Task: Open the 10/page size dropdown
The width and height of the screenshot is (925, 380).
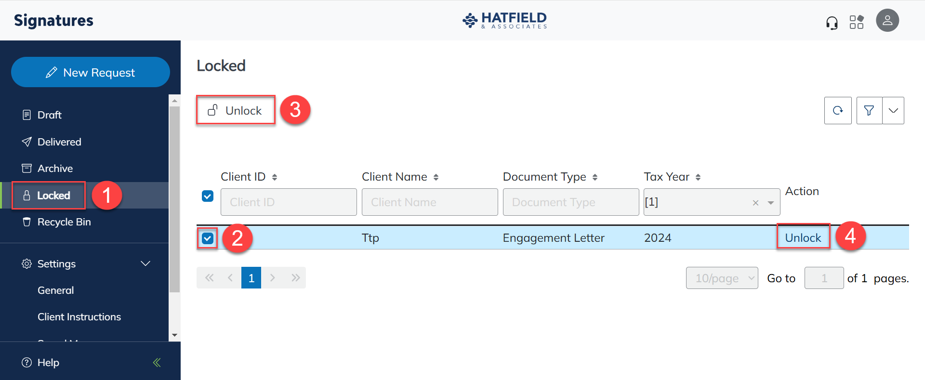Action: click(x=722, y=278)
